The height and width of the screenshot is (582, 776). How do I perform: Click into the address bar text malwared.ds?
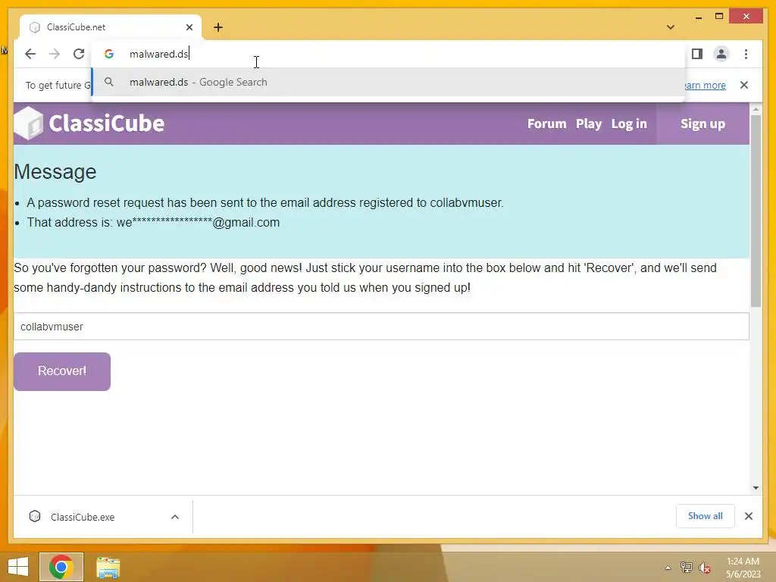click(158, 54)
